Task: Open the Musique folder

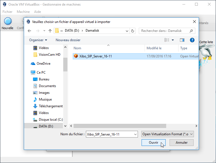Action: (43, 99)
